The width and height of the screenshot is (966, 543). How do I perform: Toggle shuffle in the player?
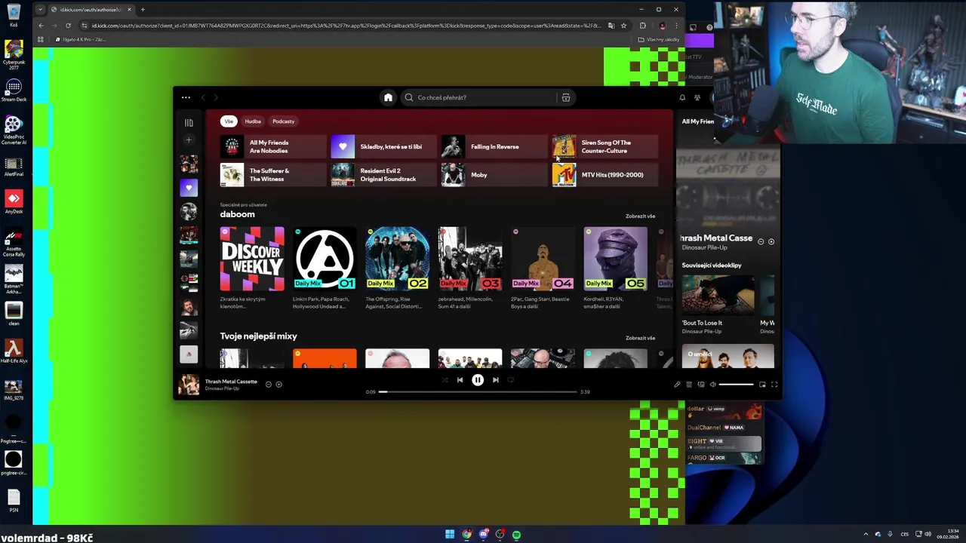(445, 380)
